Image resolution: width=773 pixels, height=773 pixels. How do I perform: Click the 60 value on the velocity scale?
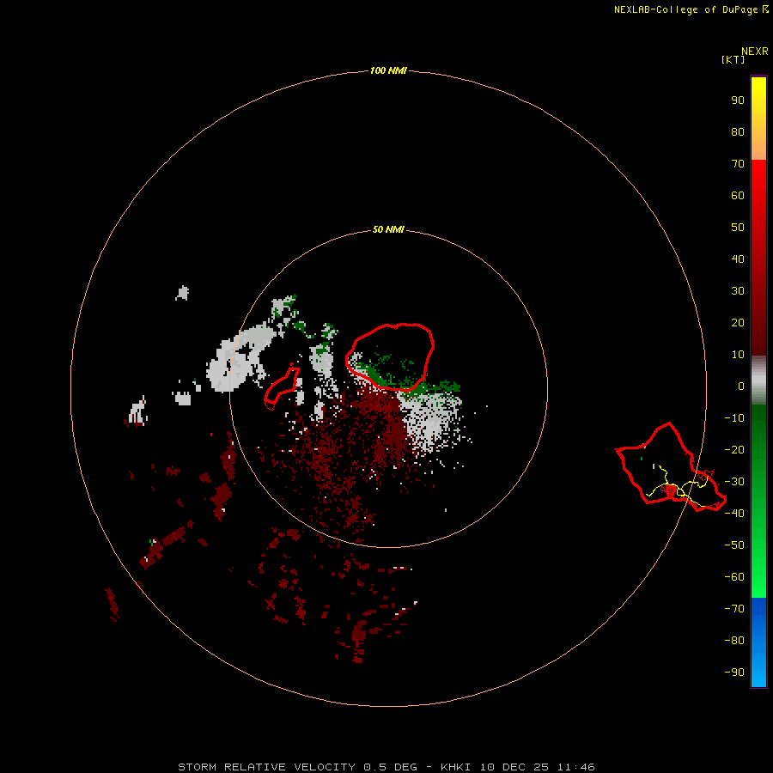click(x=738, y=195)
